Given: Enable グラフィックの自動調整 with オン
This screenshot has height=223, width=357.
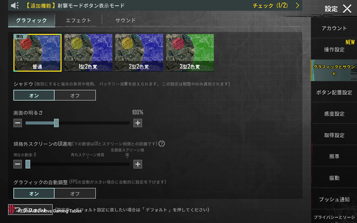Looking at the screenshot, I should (x=34, y=193).
